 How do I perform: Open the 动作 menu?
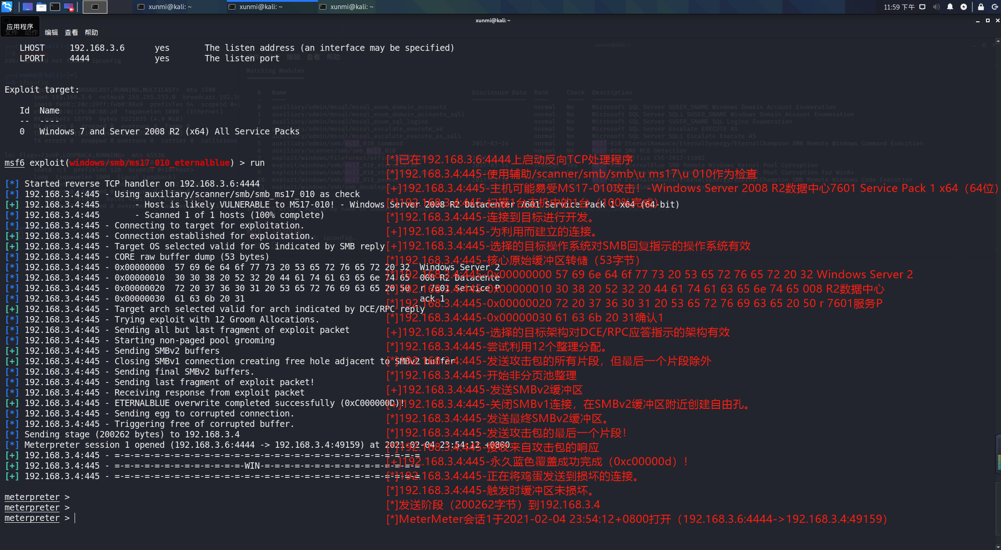pyautogui.click(x=31, y=32)
